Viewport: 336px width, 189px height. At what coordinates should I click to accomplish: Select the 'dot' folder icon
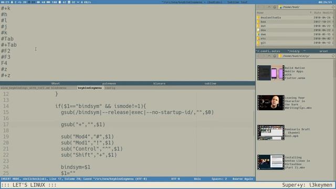point(258,26)
